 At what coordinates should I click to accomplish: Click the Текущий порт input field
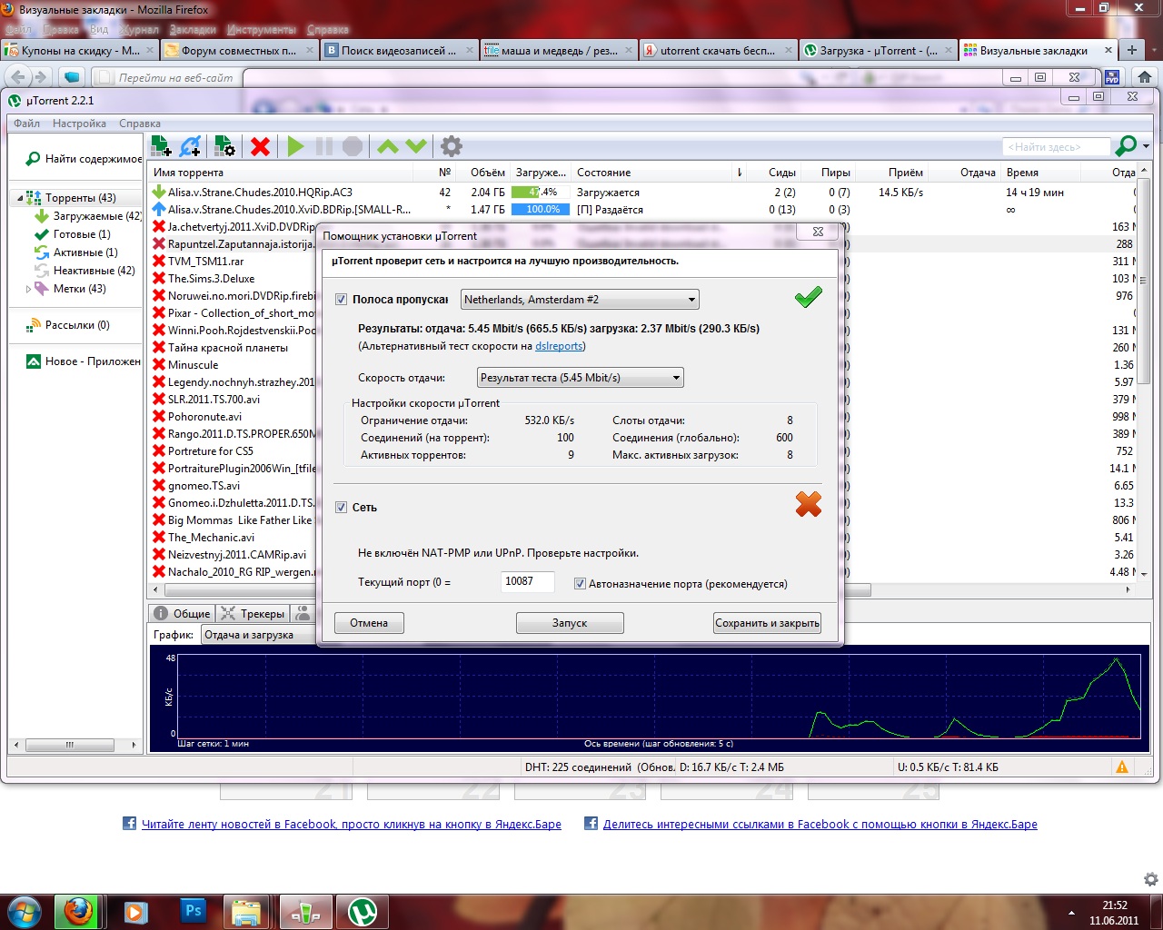[x=528, y=581]
